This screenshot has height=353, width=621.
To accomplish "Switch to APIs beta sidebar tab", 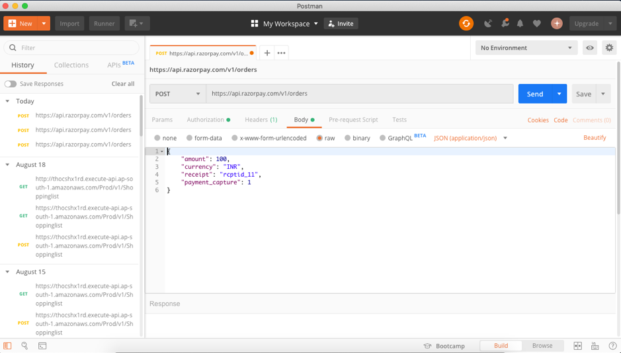I will pos(120,65).
